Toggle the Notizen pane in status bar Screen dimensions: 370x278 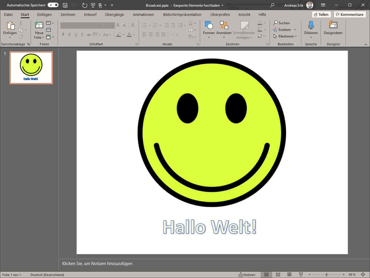click(247, 275)
